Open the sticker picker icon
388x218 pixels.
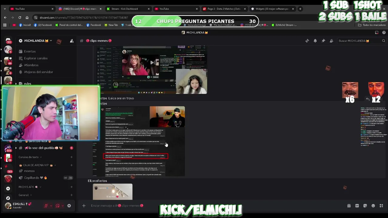coord(365,206)
